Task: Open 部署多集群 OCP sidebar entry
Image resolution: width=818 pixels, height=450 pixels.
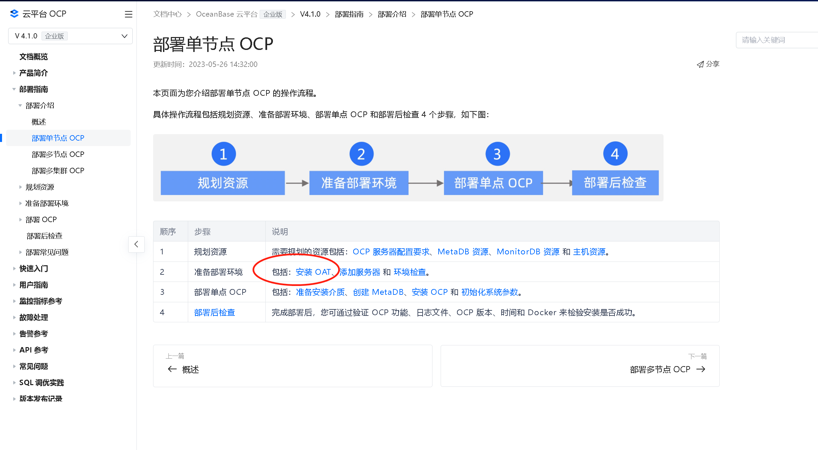Action: tap(58, 171)
